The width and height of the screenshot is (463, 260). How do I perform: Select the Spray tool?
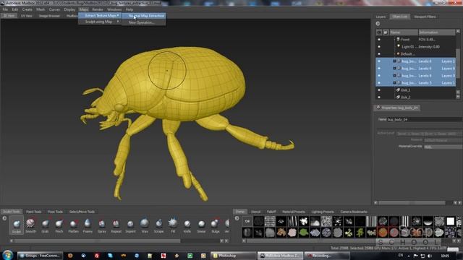tap(102, 225)
